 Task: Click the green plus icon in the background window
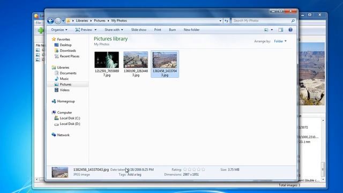click(x=41, y=31)
